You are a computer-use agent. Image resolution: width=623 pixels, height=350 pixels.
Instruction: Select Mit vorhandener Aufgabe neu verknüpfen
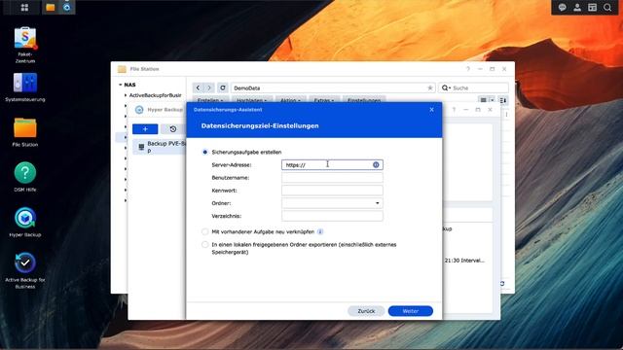coord(205,231)
